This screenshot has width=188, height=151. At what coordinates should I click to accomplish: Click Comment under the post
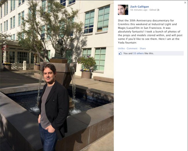coord(132,48)
